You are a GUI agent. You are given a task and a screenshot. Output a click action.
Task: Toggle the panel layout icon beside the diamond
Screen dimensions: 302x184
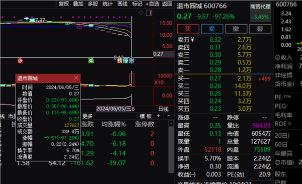coord(149,13)
